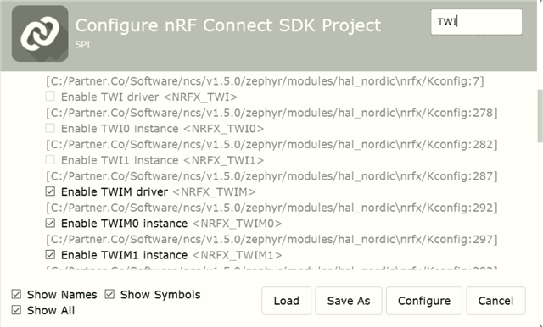Turn off the Show All checkbox
The width and height of the screenshot is (543, 327).
(x=16, y=310)
